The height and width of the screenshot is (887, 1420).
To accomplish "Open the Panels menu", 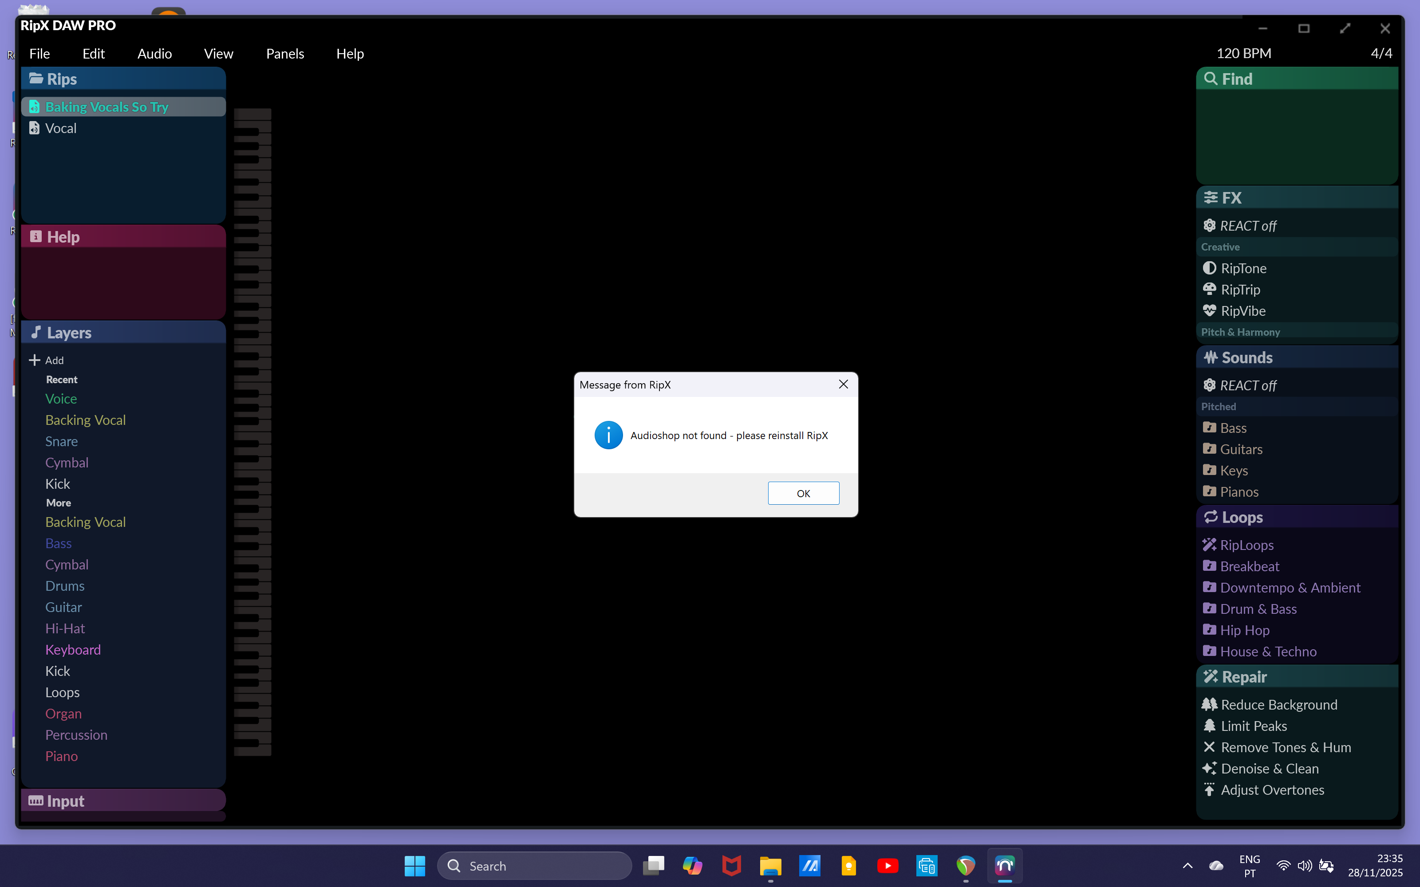I will pyautogui.click(x=284, y=53).
